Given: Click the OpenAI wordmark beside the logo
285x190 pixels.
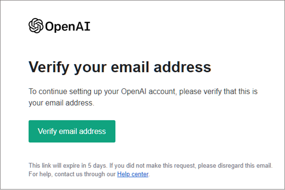Looking at the screenshot, I should click(67, 27).
